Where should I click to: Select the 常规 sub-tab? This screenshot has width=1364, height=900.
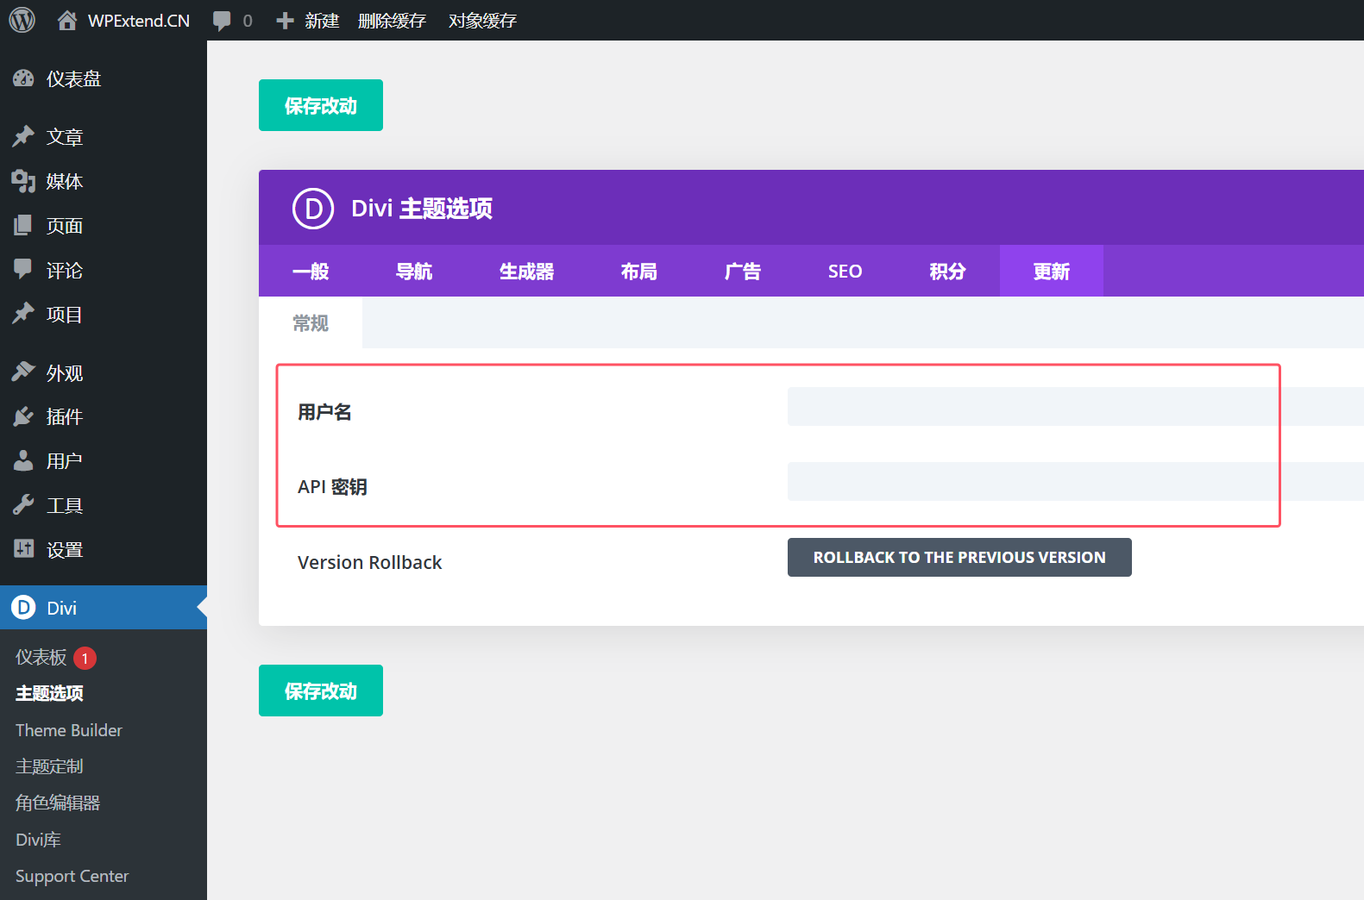311,322
